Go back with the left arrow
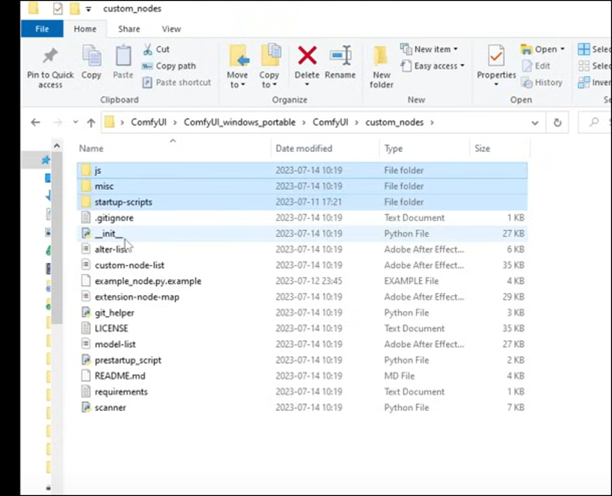The height and width of the screenshot is (496, 612). tap(35, 123)
